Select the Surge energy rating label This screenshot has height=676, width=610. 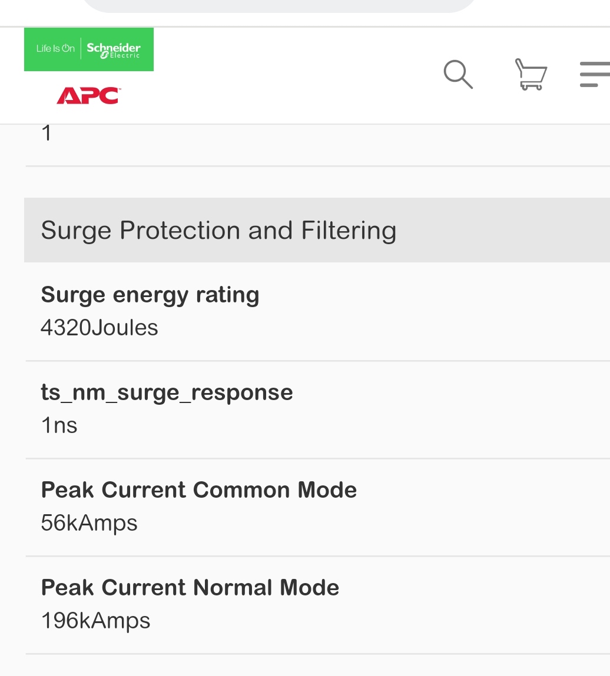pyautogui.click(x=150, y=295)
